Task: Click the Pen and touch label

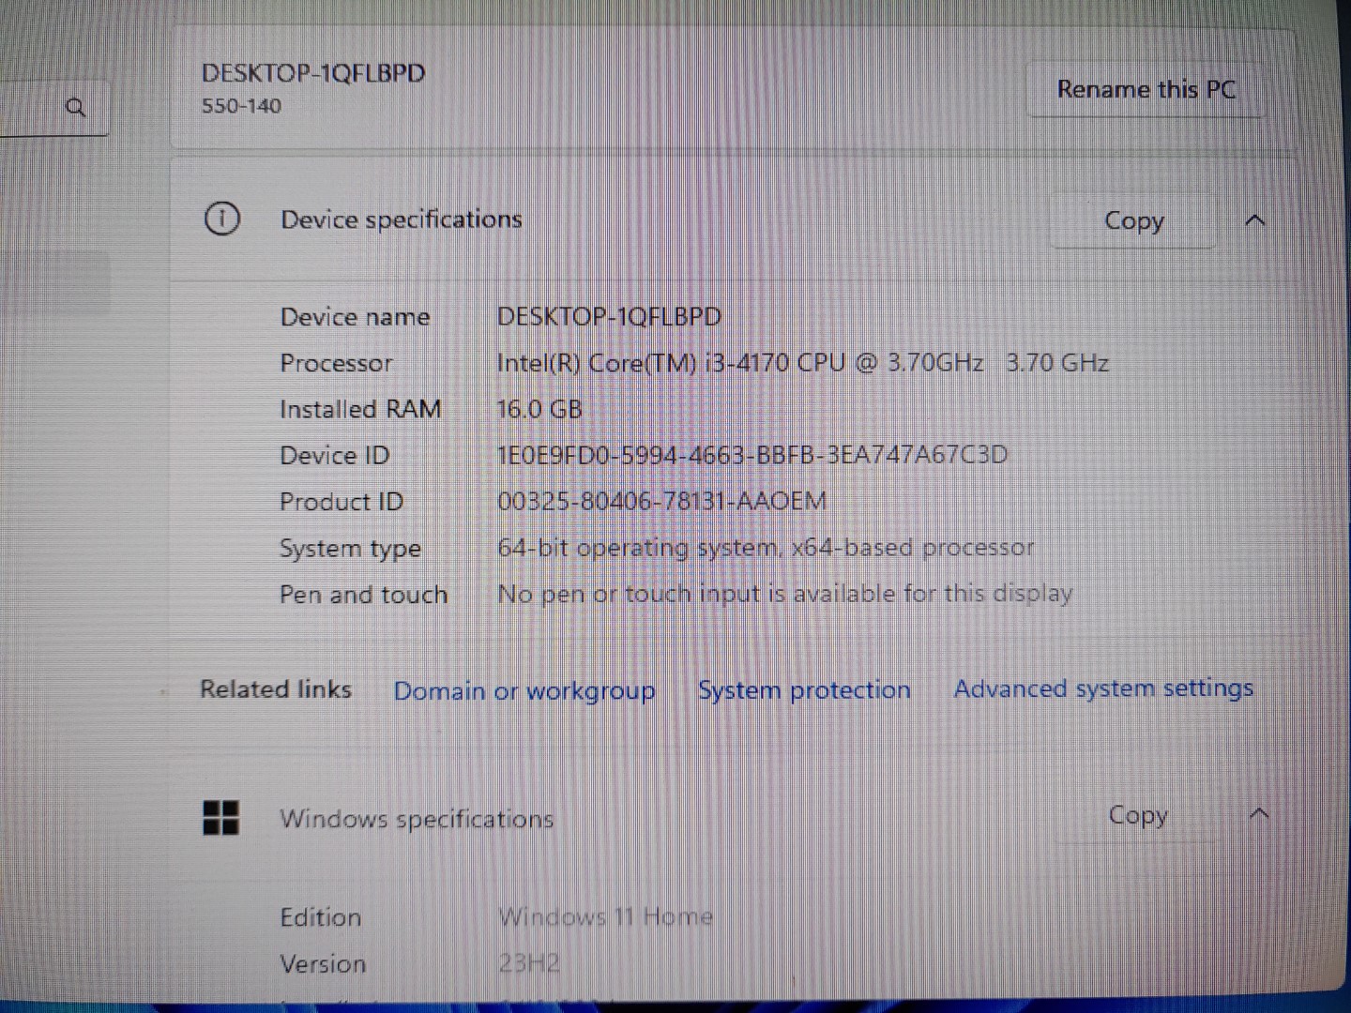Action: pos(363,595)
